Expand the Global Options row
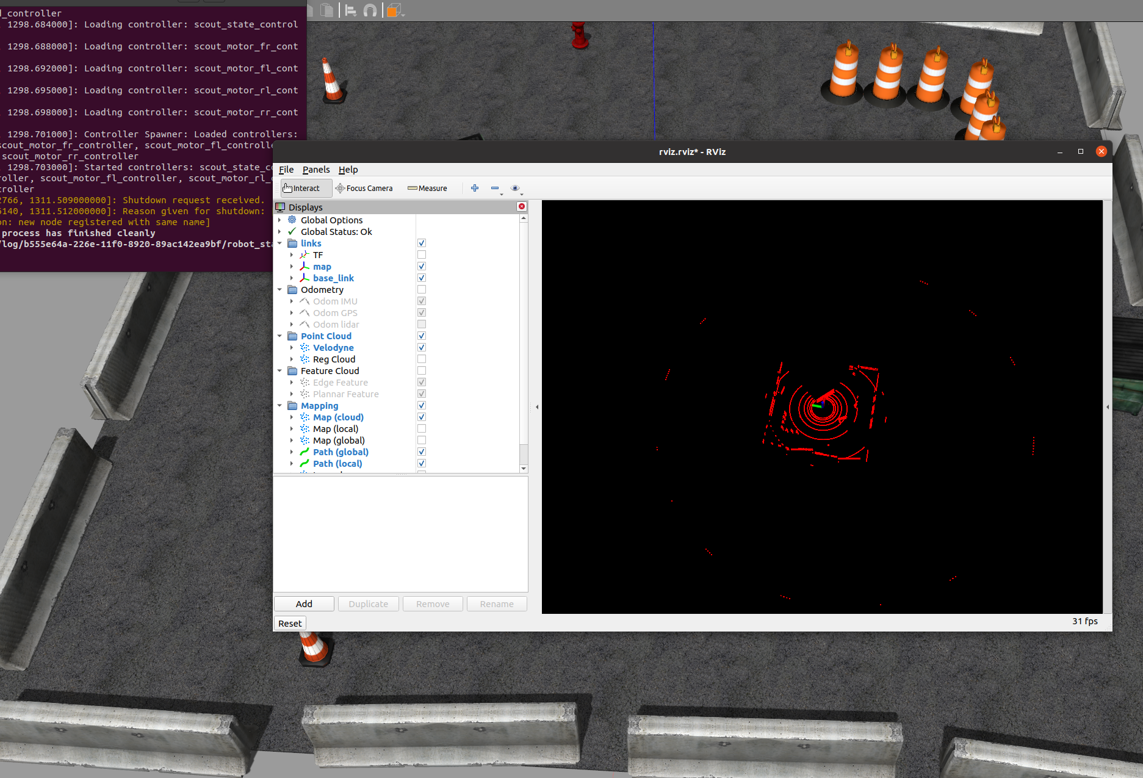The width and height of the screenshot is (1143, 778). (x=279, y=220)
